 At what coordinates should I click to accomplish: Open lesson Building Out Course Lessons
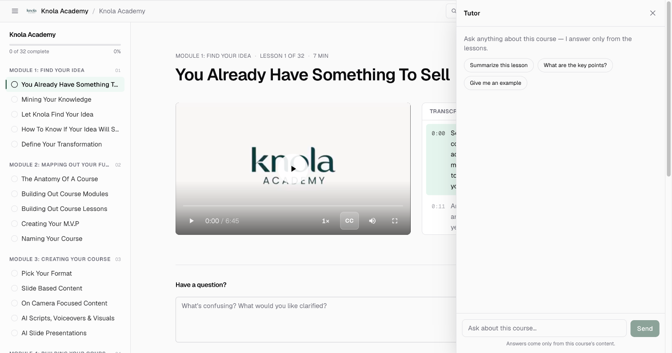point(65,209)
